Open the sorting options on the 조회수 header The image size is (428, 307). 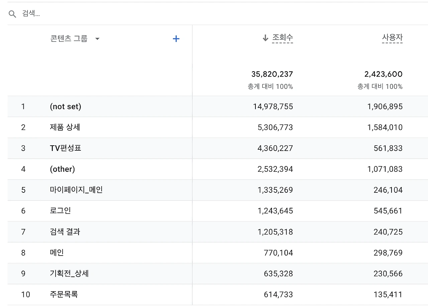(282, 38)
